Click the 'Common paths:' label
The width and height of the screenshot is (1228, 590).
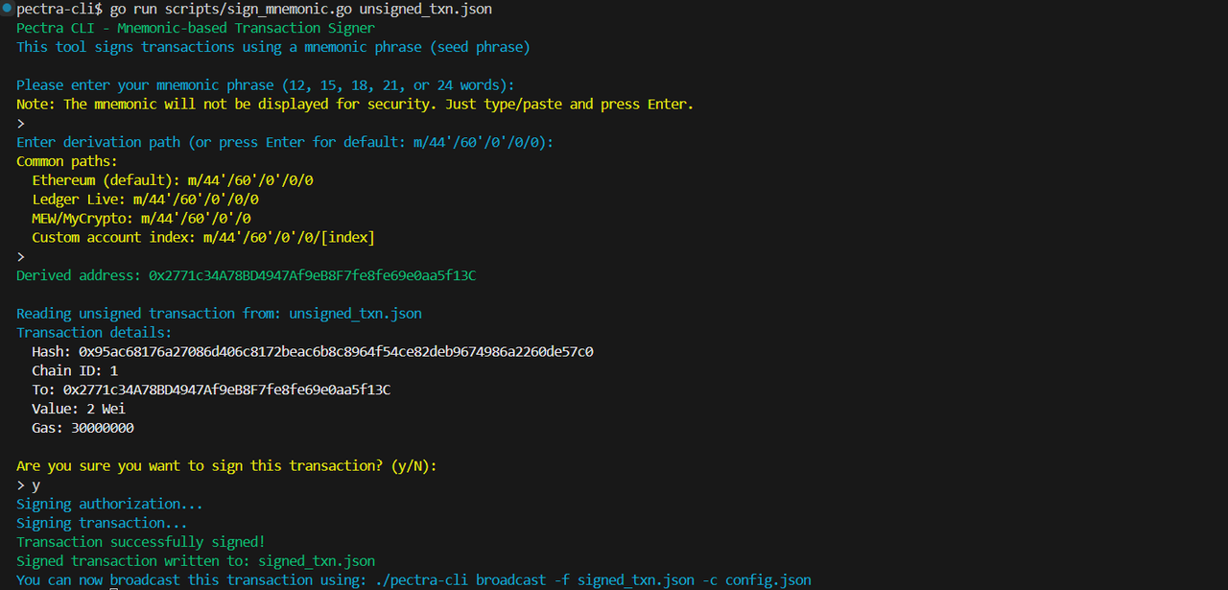[x=67, y=161]
